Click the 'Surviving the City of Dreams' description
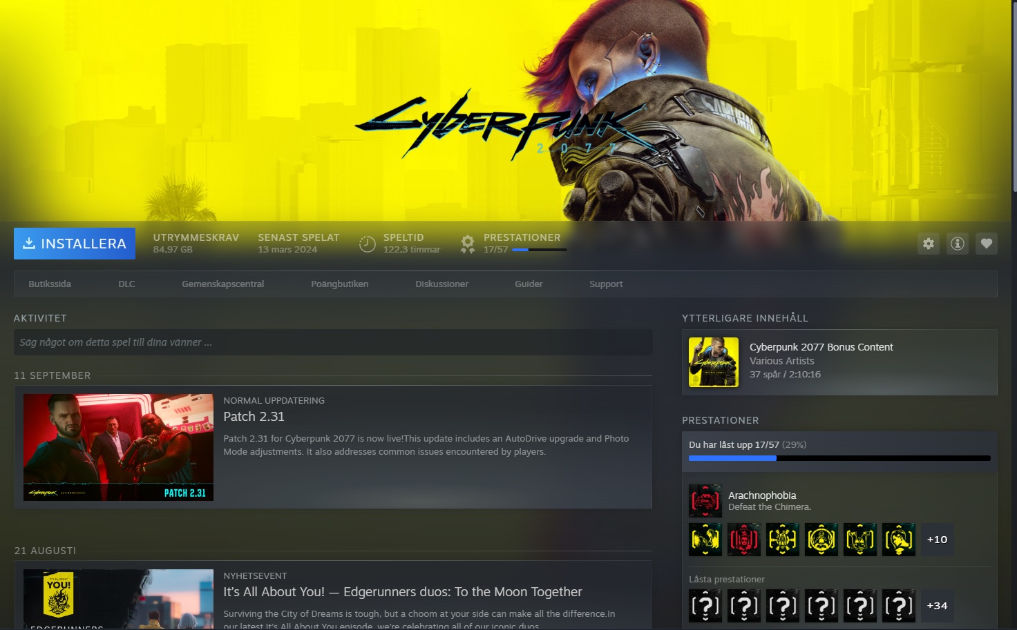The height and width of the screenshot is (630, 1017). coord(419,620)
